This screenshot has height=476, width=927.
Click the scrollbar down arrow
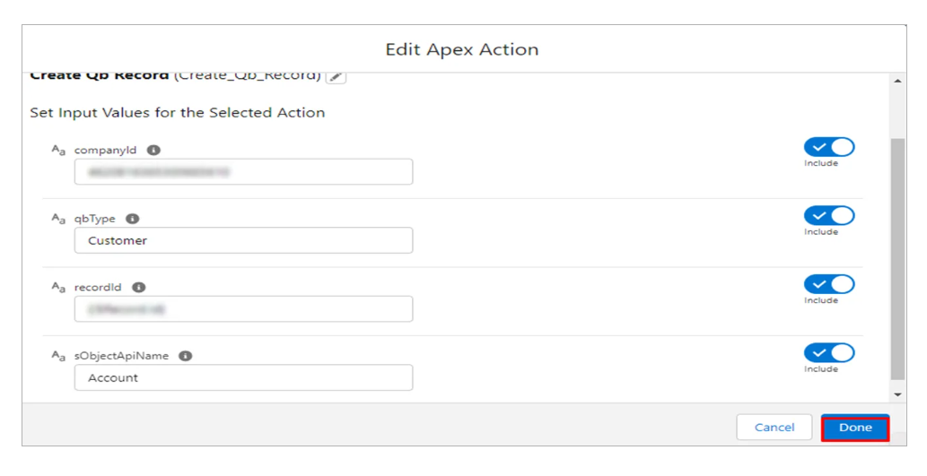click(898, 394)
